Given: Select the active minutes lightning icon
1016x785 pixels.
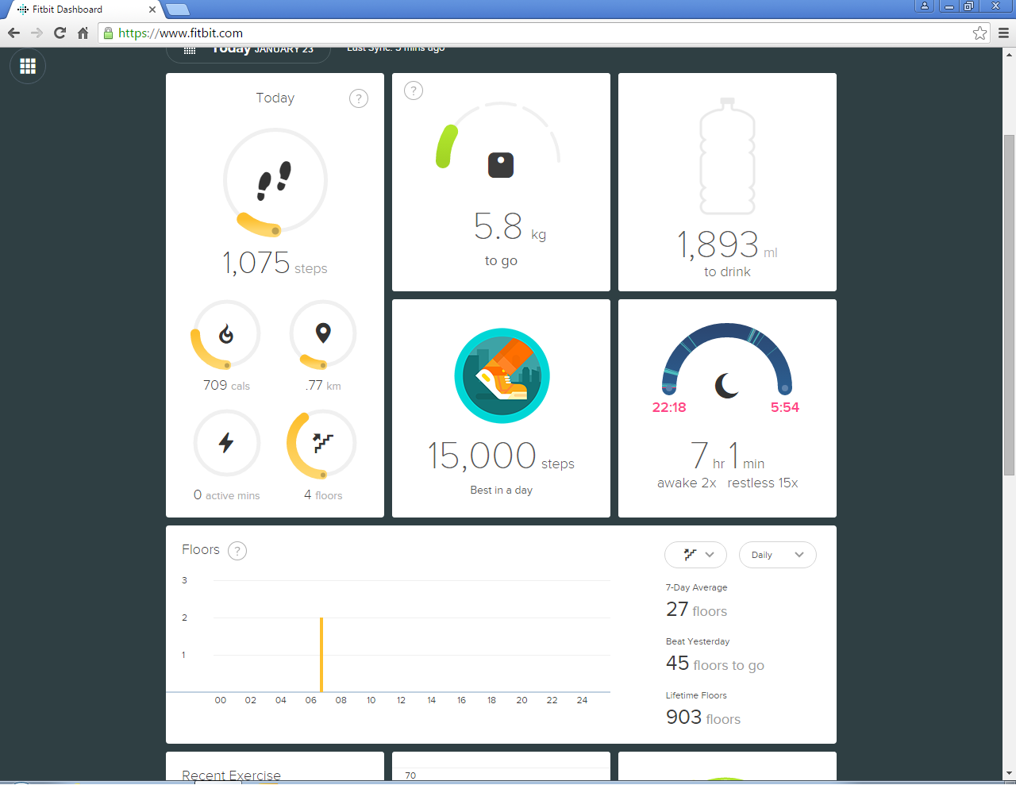Looking at the screenshot, I should point(226,442).
